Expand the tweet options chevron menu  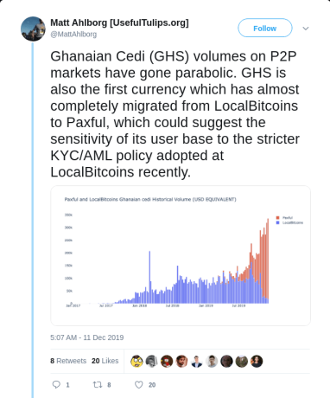[x=306, y=29]
